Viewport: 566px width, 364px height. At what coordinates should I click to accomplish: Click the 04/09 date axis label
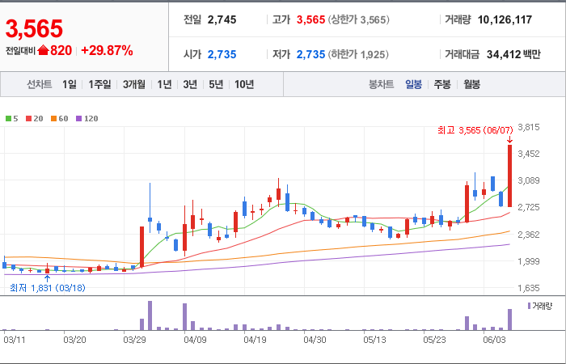[x=195, y=340]
